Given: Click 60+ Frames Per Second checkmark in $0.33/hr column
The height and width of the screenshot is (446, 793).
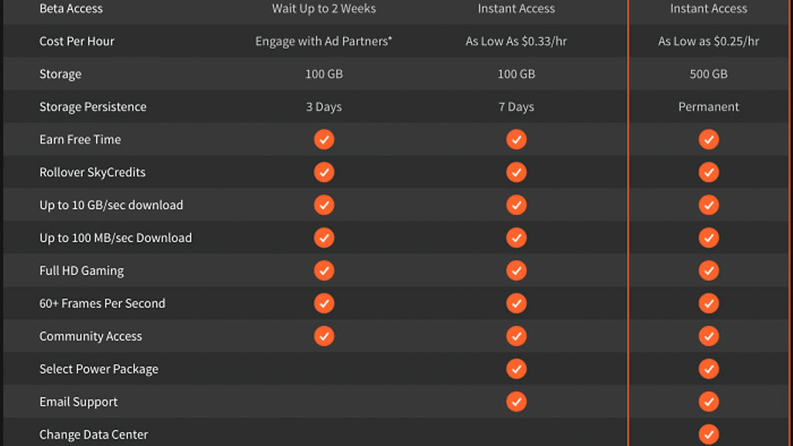Looking at the screenshot, I should 517,304.
